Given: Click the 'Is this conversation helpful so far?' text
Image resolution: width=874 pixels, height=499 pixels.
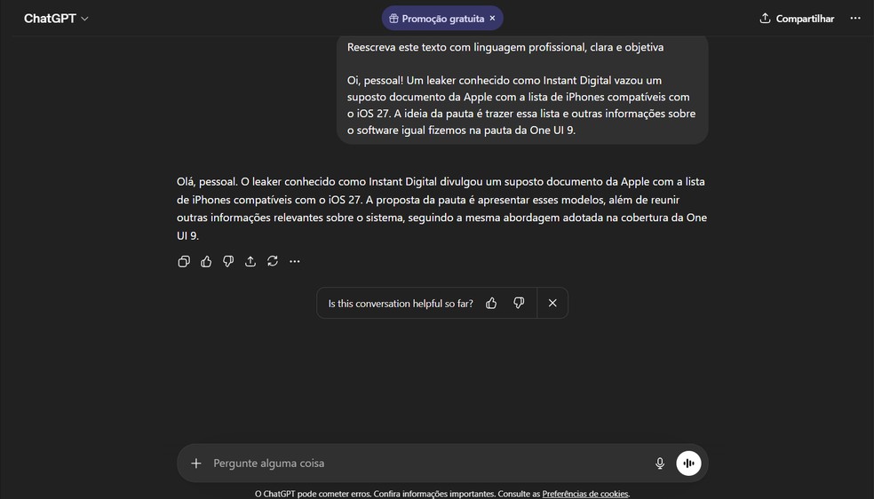Looking at the screenshot, I should 401,304.
